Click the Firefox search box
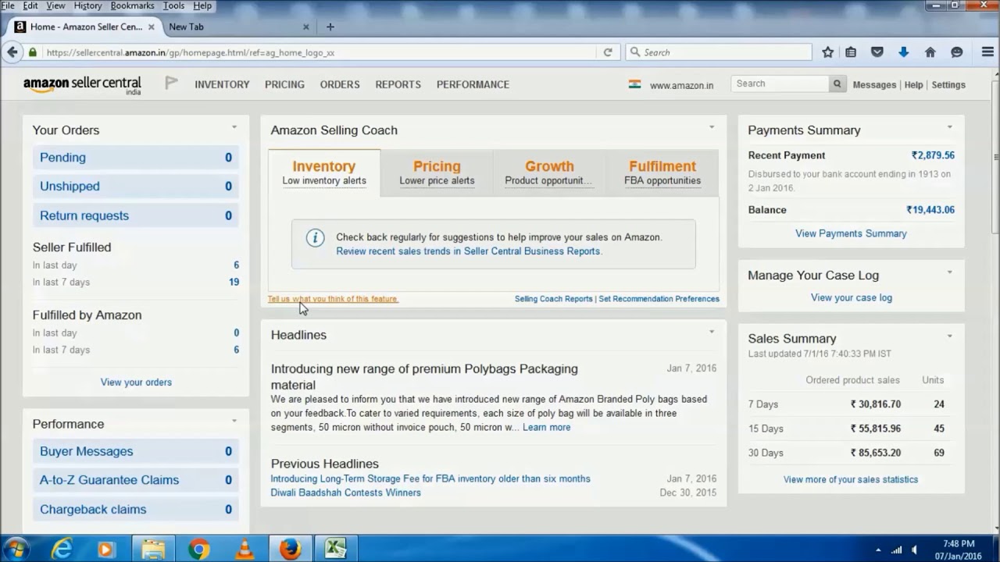The image size is (1000, 562). tap(719, 52)
